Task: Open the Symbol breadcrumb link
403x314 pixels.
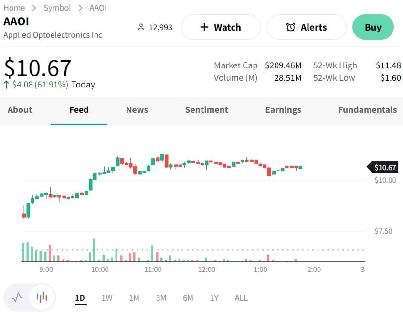Action: (57, 8)
